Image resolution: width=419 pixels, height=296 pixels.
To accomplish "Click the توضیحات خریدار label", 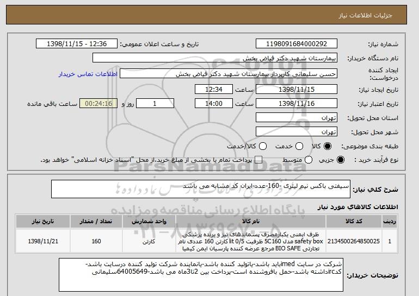I will (x=372, y=275).
